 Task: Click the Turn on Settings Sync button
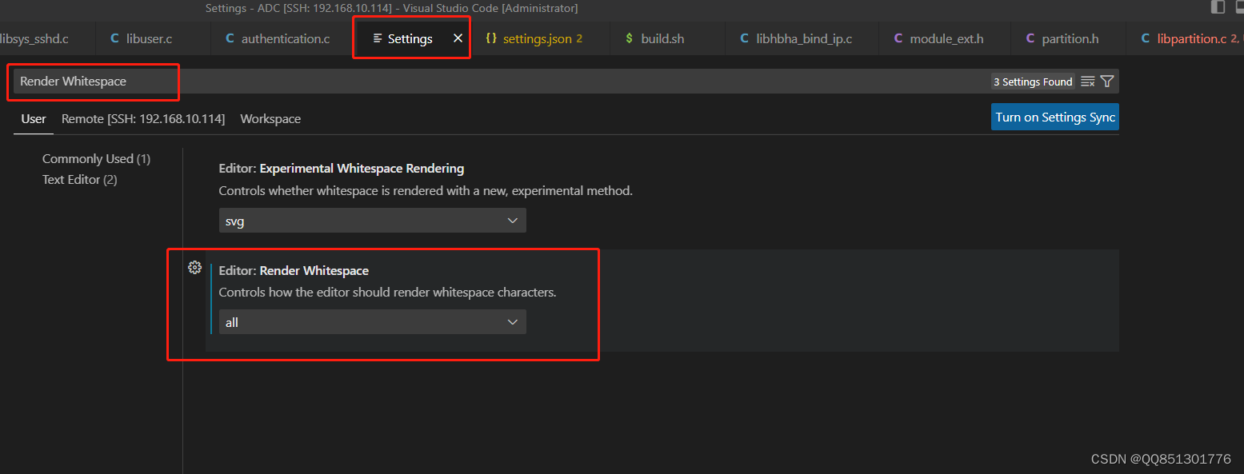click(x=1054, y=117)
